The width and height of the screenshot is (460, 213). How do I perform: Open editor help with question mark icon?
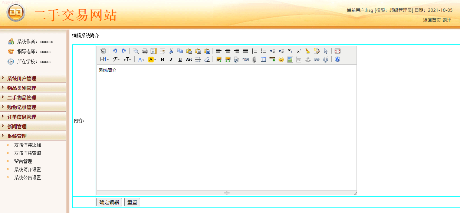click(337, 60)
